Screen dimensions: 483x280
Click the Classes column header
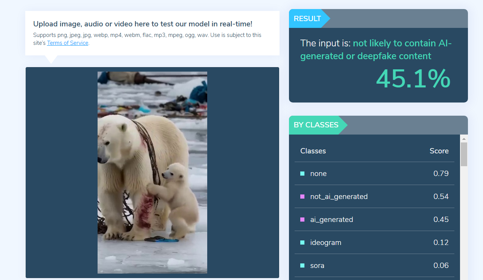[313, 151]
